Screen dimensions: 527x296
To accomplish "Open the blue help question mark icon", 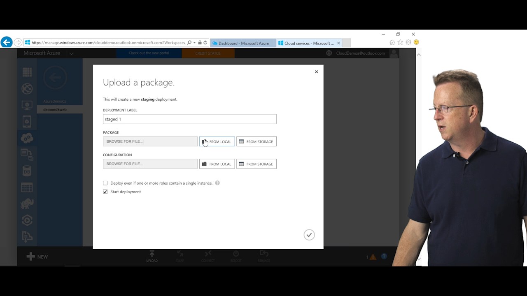I will pos(384,257).
